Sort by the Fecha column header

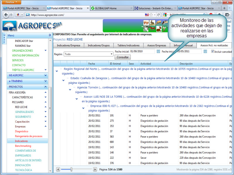98,64
